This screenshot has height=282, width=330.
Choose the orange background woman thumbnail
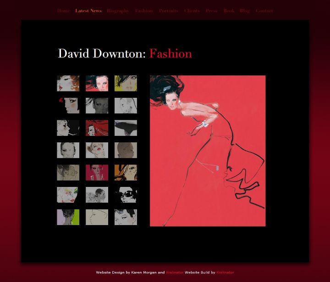pyautogui.click(x=126, y=173)
